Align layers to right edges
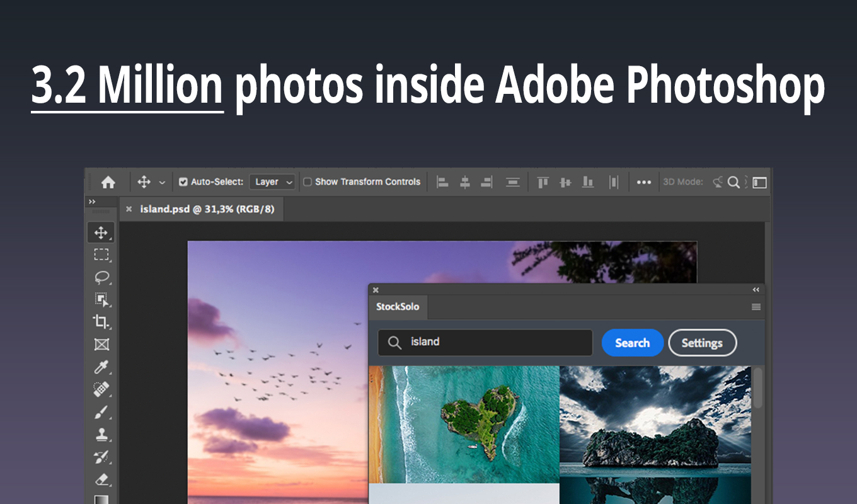 [486, 182]
